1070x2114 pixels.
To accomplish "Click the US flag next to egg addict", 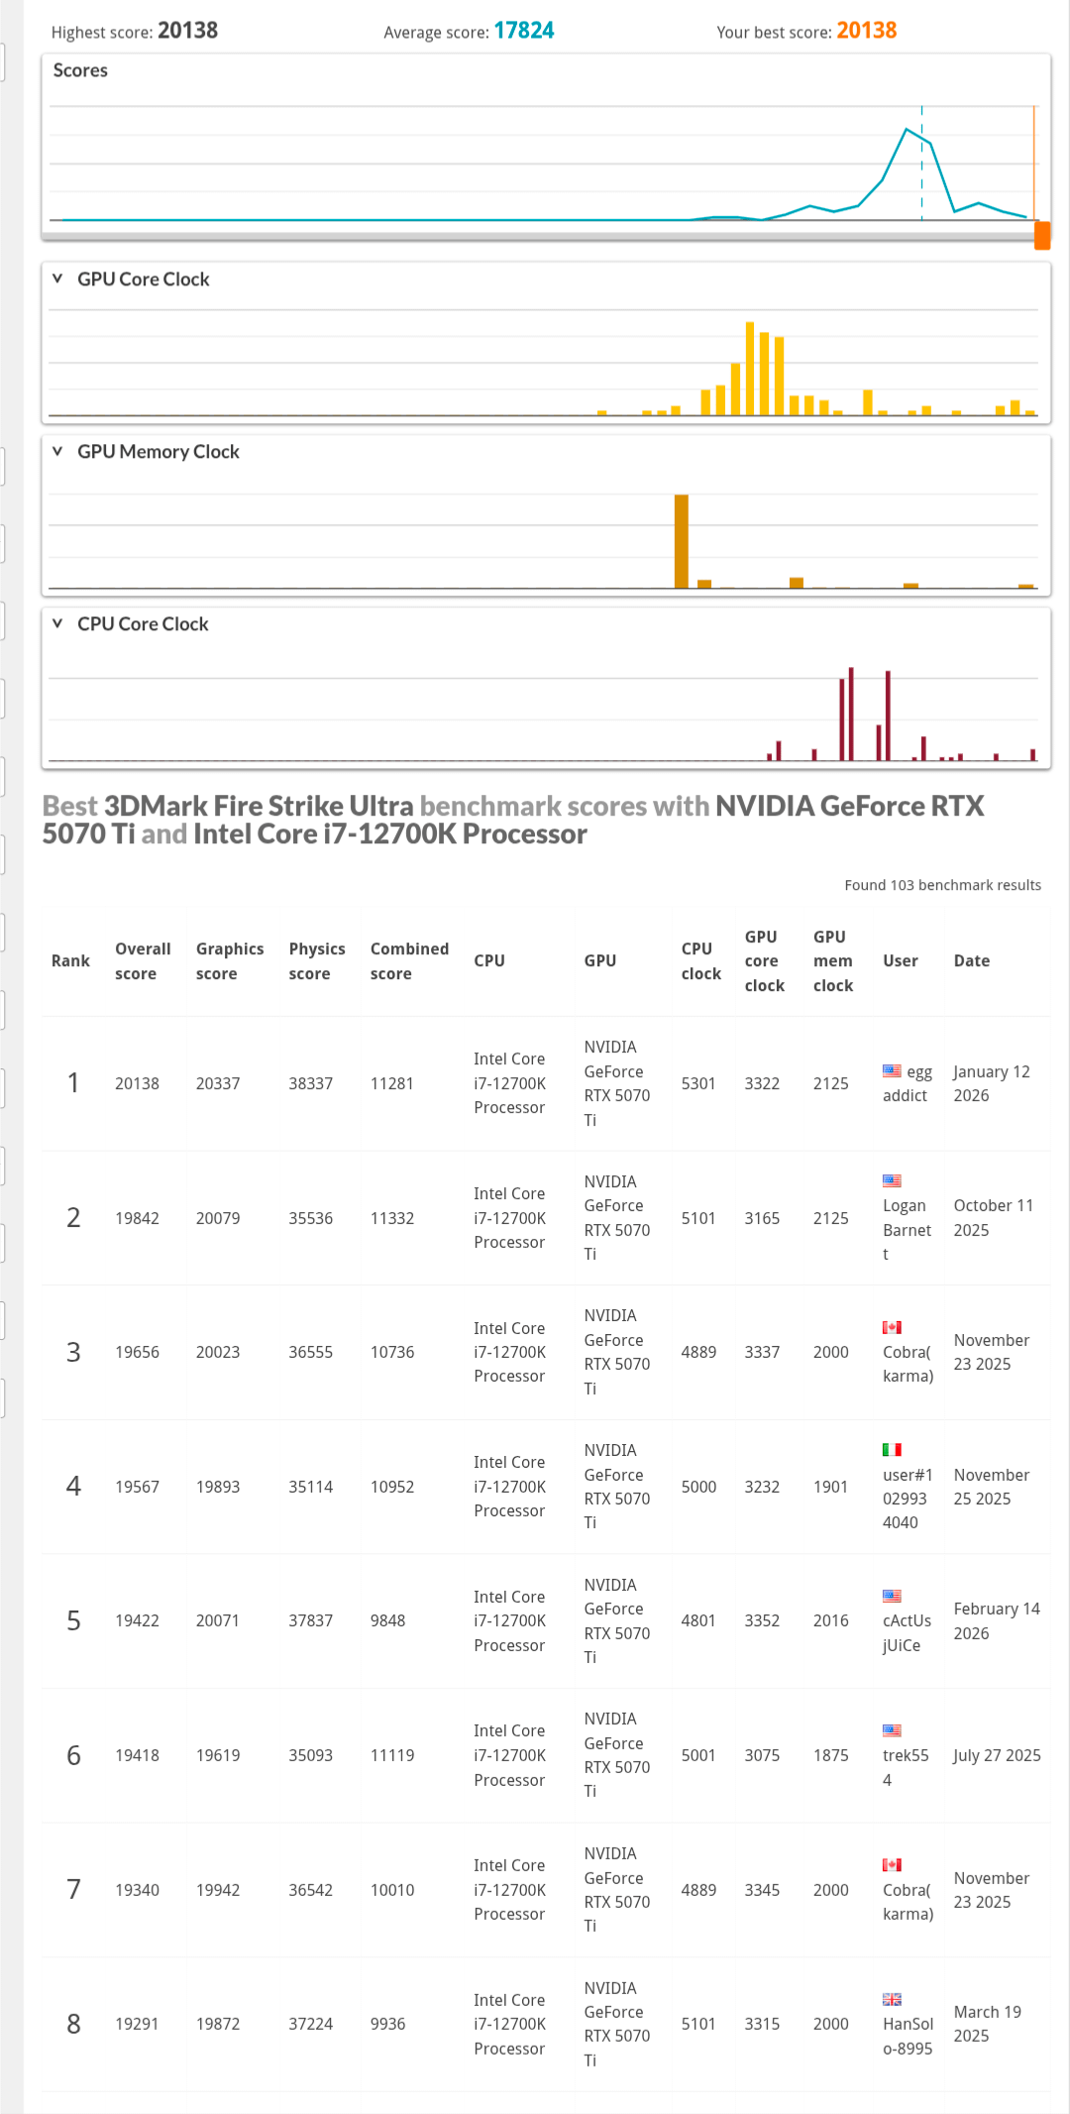I will pos(892,1070).
